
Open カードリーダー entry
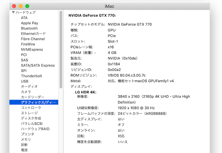33,97
